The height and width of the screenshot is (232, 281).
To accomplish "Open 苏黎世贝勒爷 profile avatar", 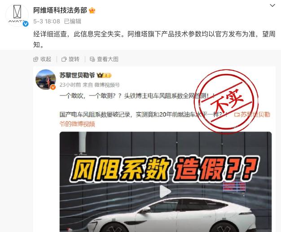I will coord(46,79).
